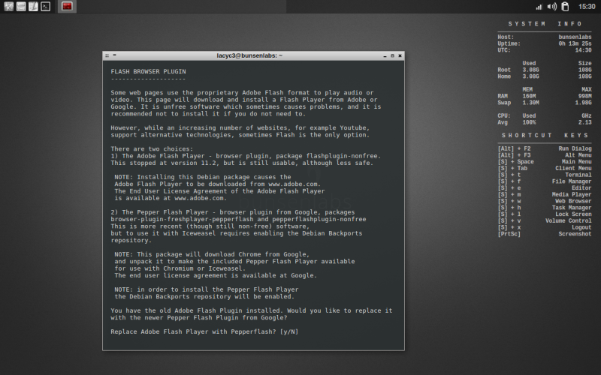601x375 pixels.
Task: Select the red terminal window taskbar button
Action: 67,7
